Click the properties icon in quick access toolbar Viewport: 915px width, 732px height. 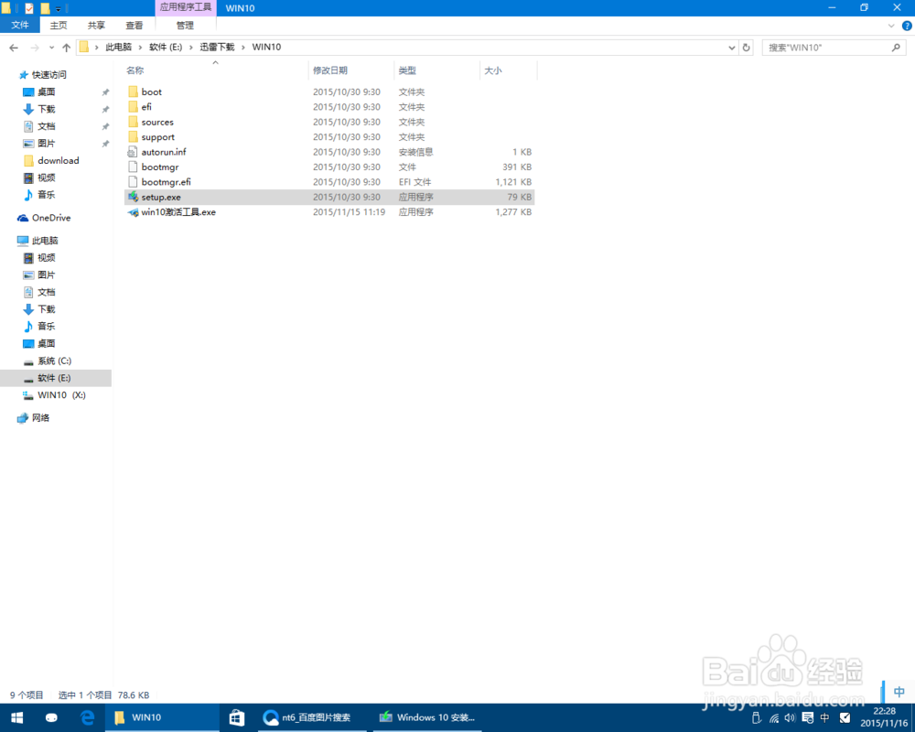[x=29, y=8]
